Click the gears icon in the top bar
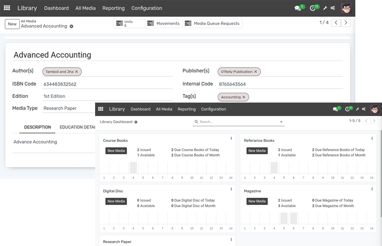This screenshot has width=382, height=246. click(x=333, y=8)
